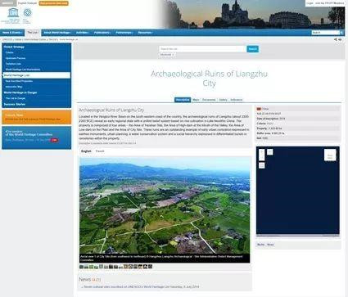Open the Advanced search options expander
348x297 pixels.
tap(167, 55)
